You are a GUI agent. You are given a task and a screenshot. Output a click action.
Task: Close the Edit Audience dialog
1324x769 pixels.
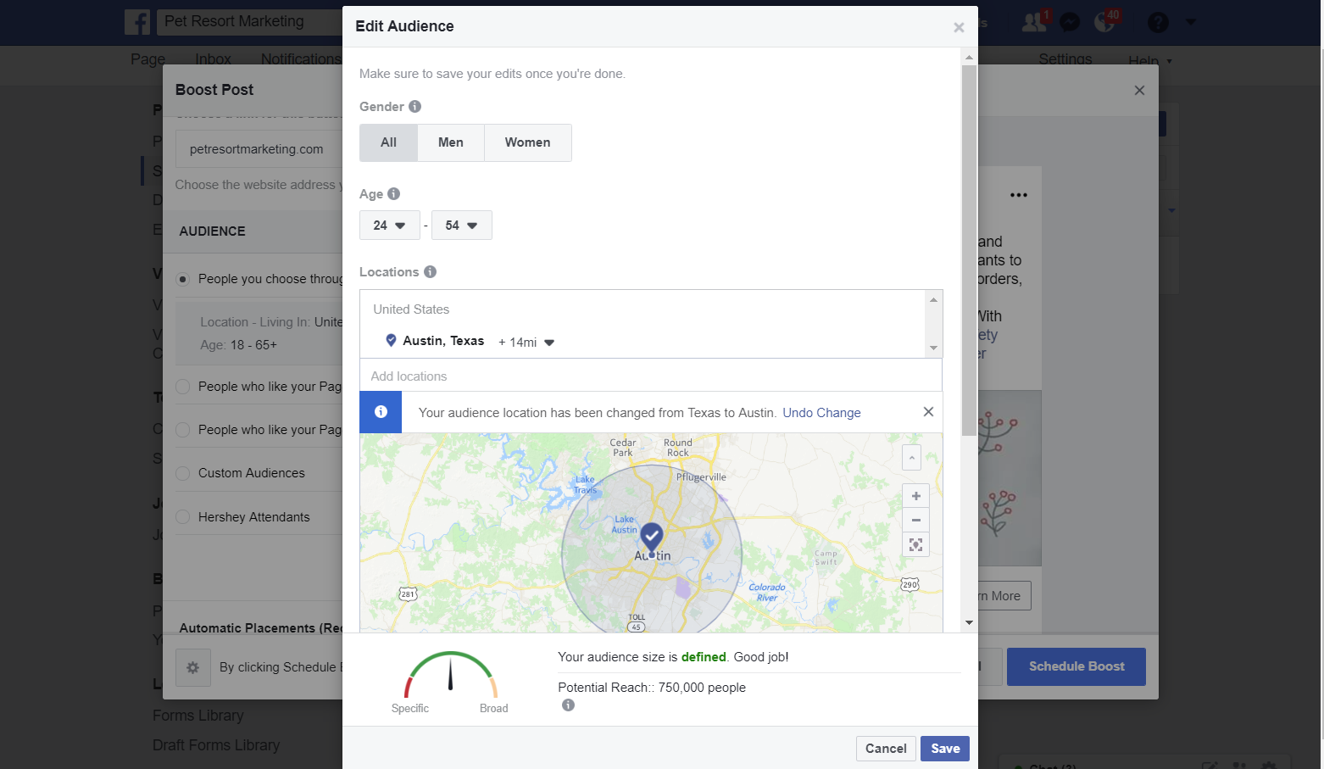coord(959,27)
